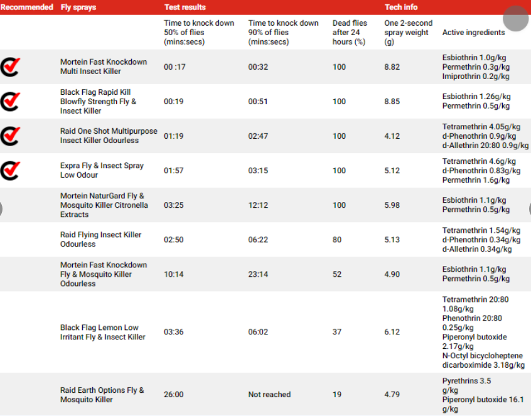Select ingredient text "Esbiothrin 1.26g/kg"
This screenshot has height=416, width=531.
pyautogui.click(x=476, y=97)
